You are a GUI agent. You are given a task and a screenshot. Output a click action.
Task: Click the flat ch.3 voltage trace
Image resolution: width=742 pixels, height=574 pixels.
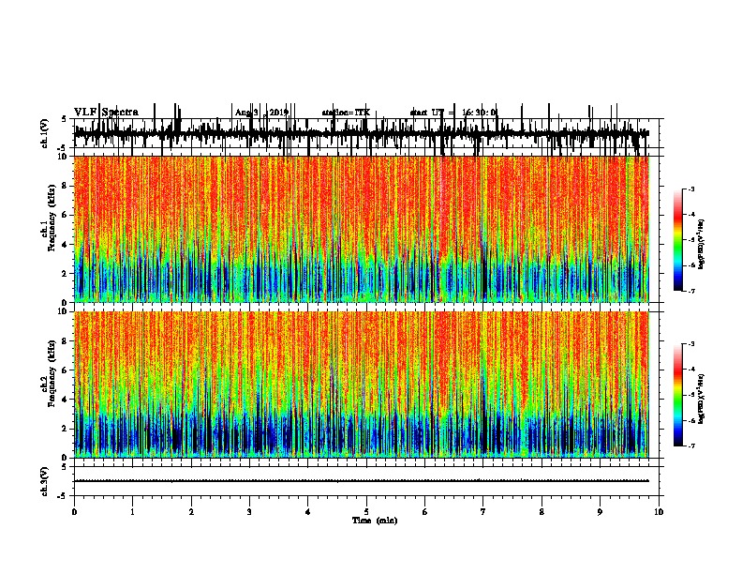click(x=362, y=481)
